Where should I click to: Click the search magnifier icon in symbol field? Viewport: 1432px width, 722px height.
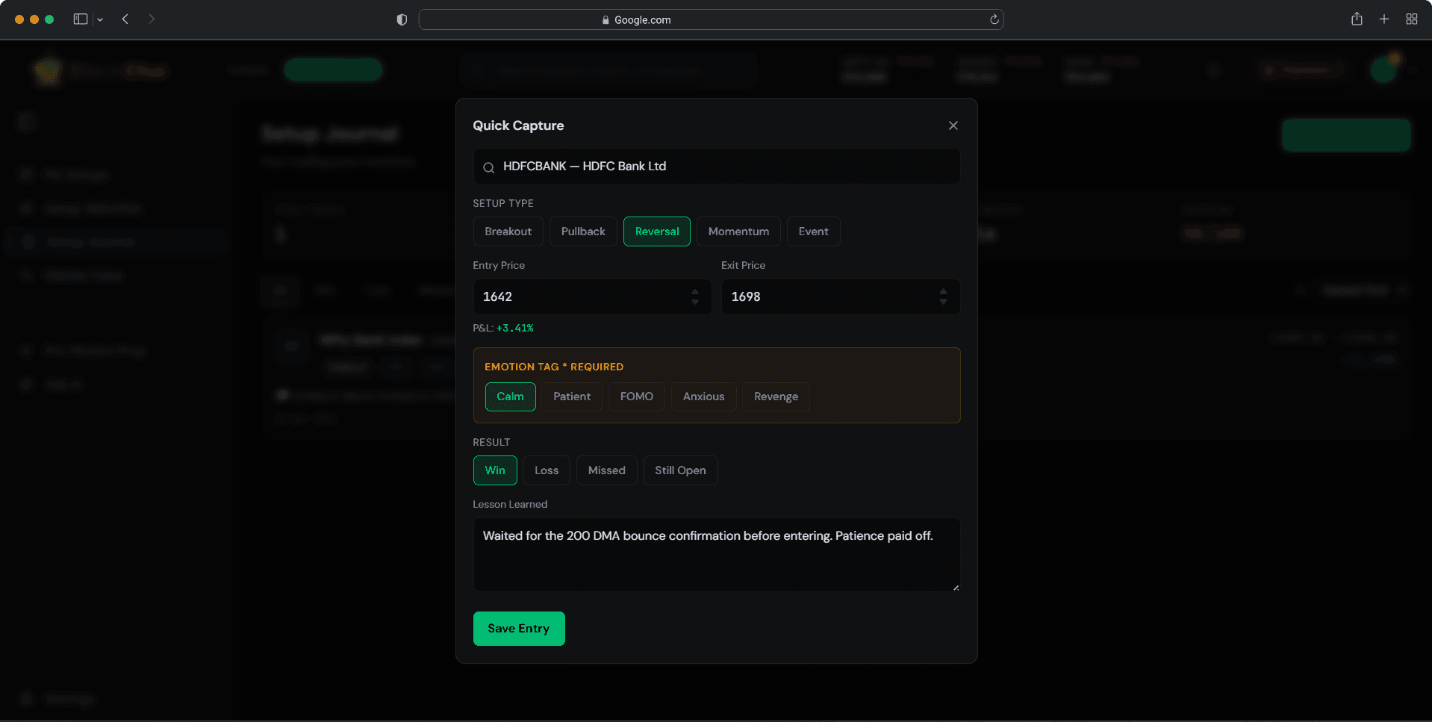pos(488,167)
